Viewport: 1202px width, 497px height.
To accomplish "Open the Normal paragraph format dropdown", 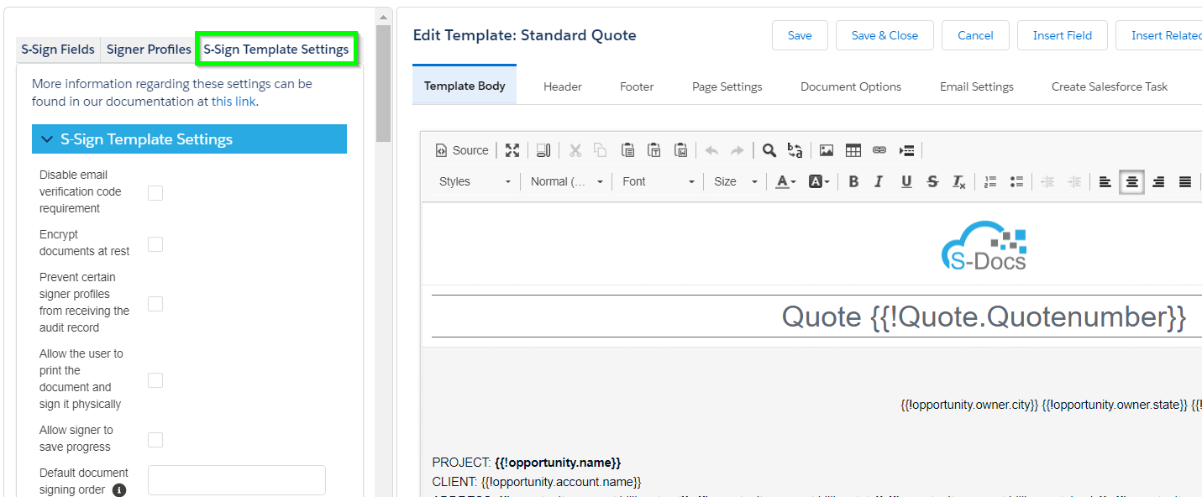I will 567,181.
